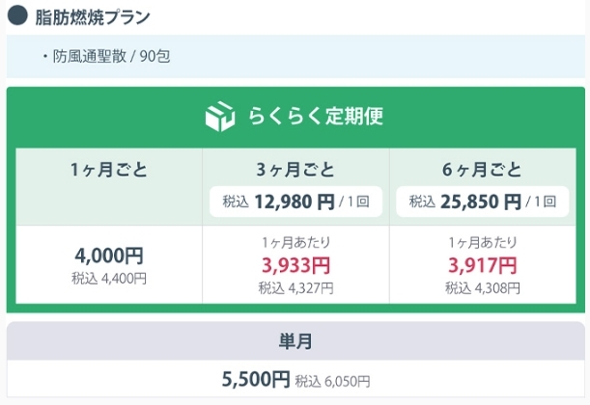
Task: Click the 5,500円 single-month price
Action: pyautogui.click(x=256, y=379)
